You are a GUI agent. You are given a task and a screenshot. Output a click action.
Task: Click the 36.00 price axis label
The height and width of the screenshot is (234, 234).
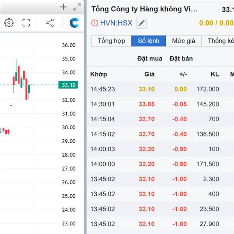tap(69, 45)
